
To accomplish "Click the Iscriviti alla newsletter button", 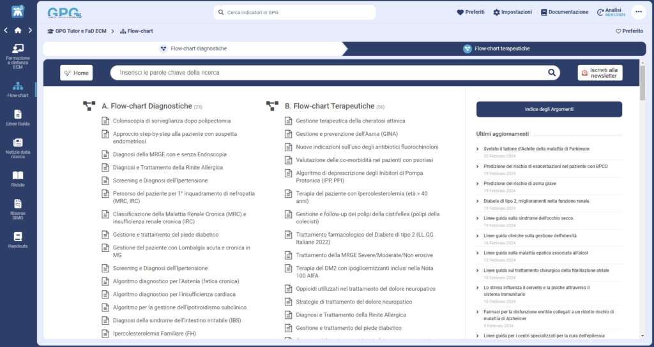I will (x=600, y=73).
